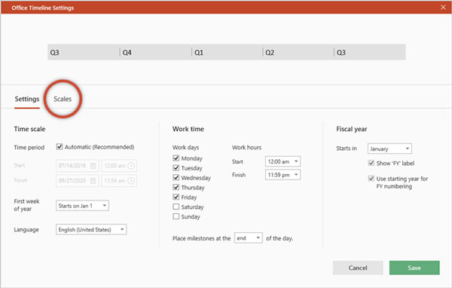Click the Finish time field 11:59 am
This screenshot has width=452, height=288.
point(119,181)
